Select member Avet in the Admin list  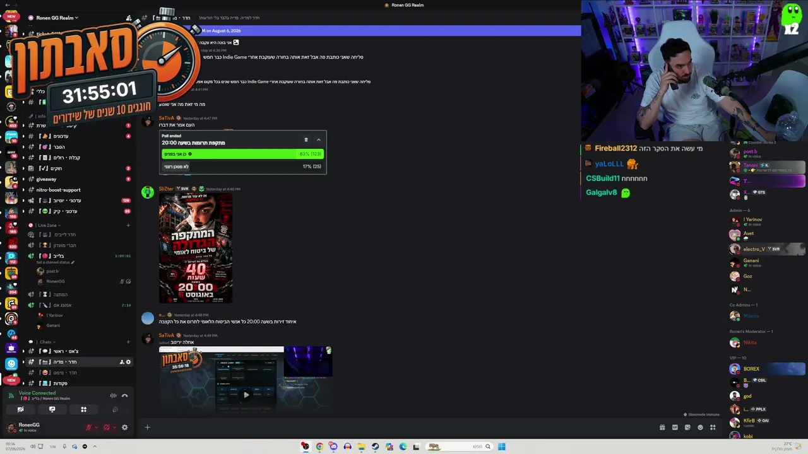pos(767,235)
